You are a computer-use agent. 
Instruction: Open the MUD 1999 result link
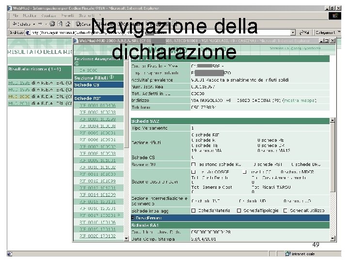[19, 90]
